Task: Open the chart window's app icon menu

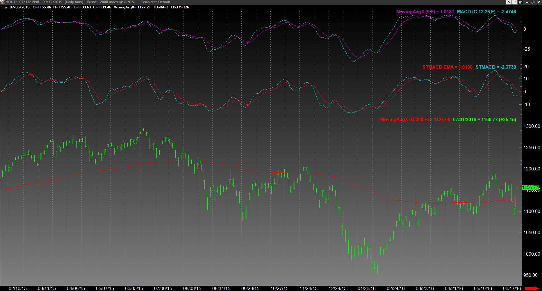Action: point(2,2)
